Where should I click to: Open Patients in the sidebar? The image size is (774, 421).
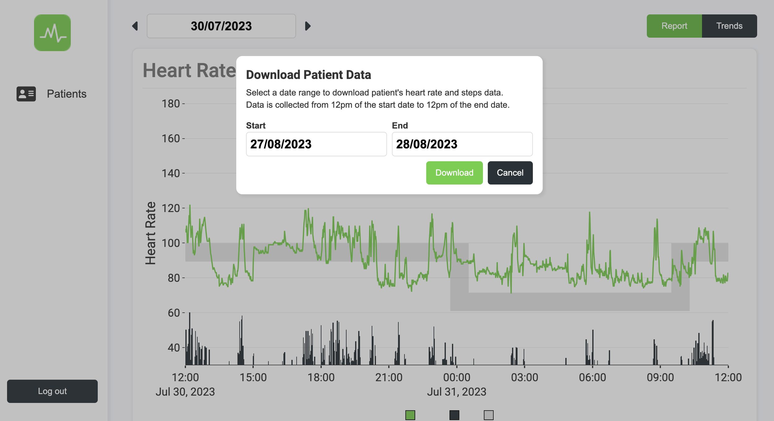[x=66, y=94]
